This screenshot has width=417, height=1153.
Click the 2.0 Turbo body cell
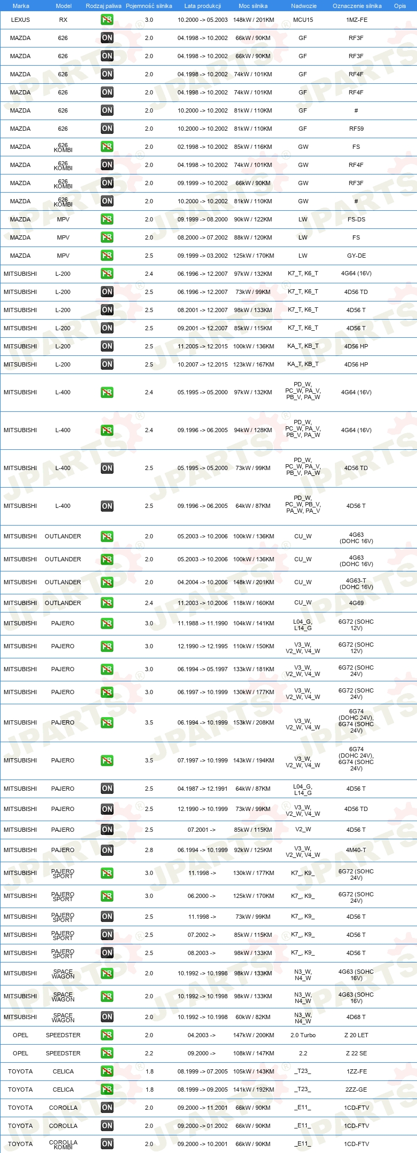(x=303, y=1035)
